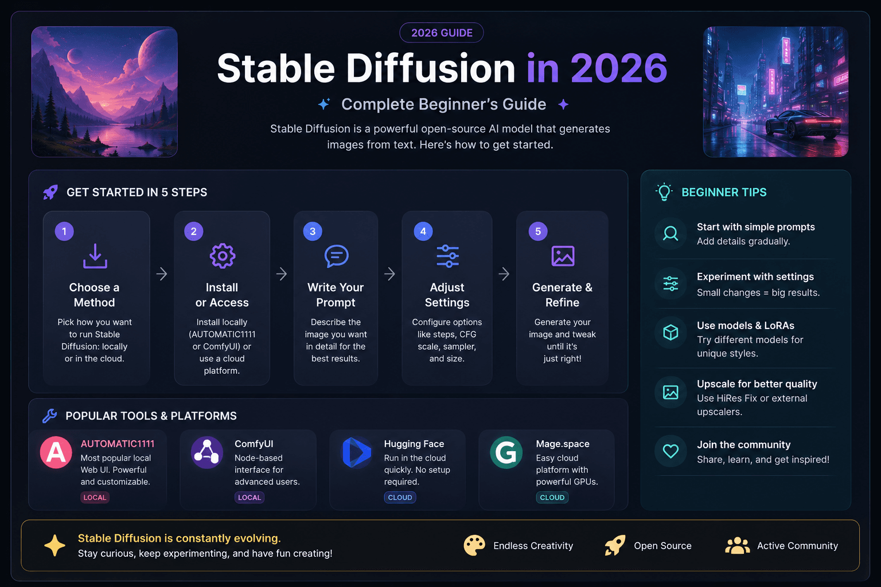
Task: Click the rocket icon beside Get Started heading
Action: 50,192
